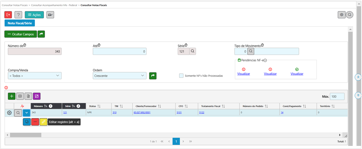Click the purple expand grid icon

pyautogui.click(x=37, y=96)
